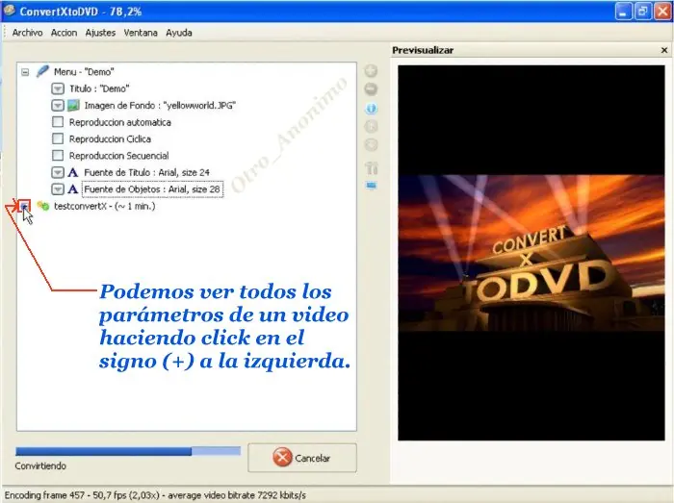
Task: Open the dropdown arrow for Fuente de Titulo
Action: pyautogui.click(x=58, y=172)
